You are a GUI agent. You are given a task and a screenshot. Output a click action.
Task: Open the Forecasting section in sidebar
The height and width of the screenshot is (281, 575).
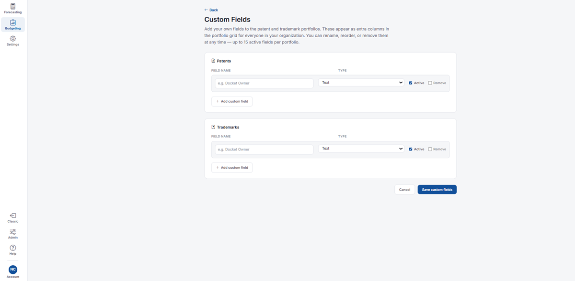(13, 9)
